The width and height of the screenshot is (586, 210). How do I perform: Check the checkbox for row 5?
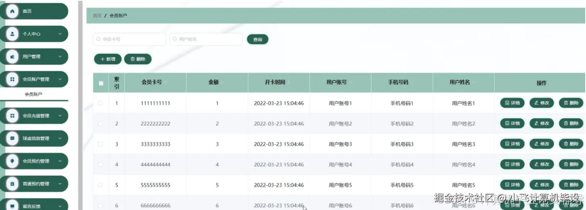click(100, 185)
